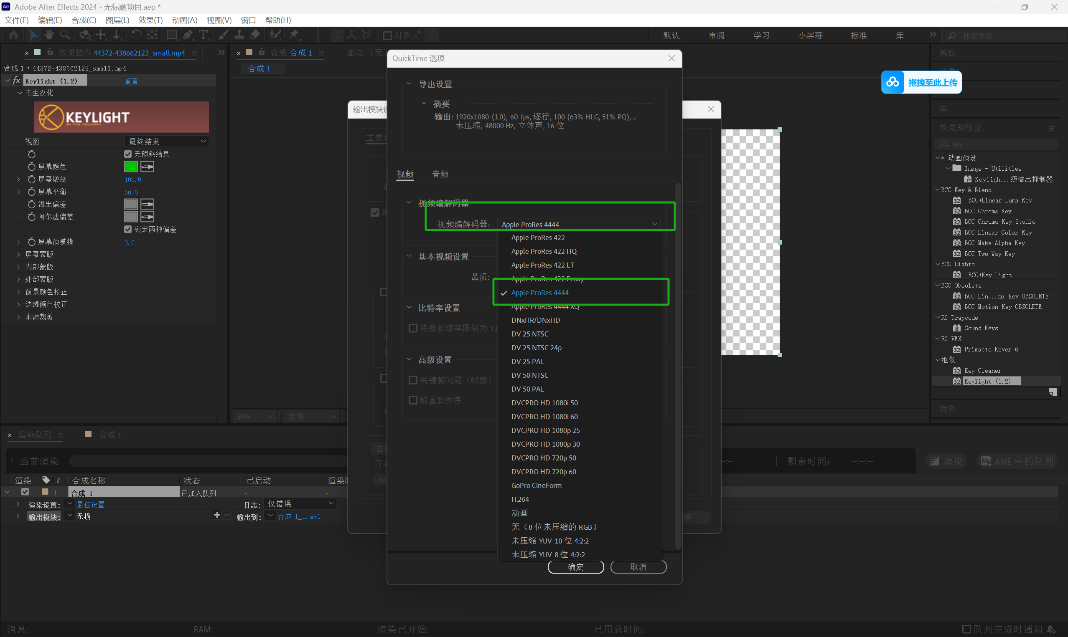Select the Brush tool
The image size is (1068, 637).
point(224,35)
